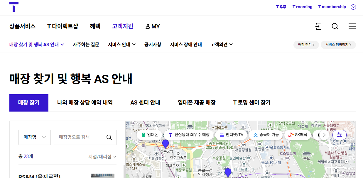Image resolution: width=363 pixels, height=178 pixels.
Task: Expand the 고객의견 submenu
Action: [222, 44]
